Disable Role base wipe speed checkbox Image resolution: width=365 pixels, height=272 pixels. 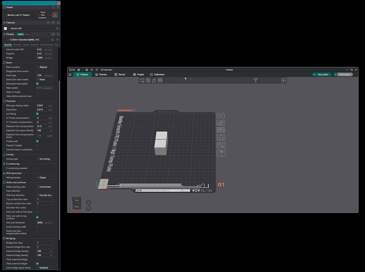[x=37, y=84]
